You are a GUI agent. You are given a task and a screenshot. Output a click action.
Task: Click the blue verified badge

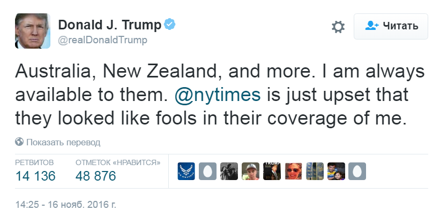(169, 25)
